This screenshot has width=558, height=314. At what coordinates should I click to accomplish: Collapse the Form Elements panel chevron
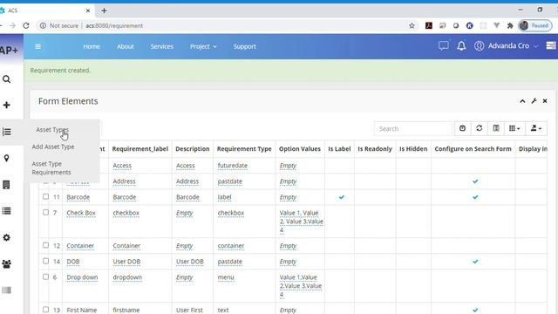[522, 101]
